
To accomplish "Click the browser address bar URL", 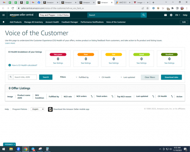I will [52, 8].
